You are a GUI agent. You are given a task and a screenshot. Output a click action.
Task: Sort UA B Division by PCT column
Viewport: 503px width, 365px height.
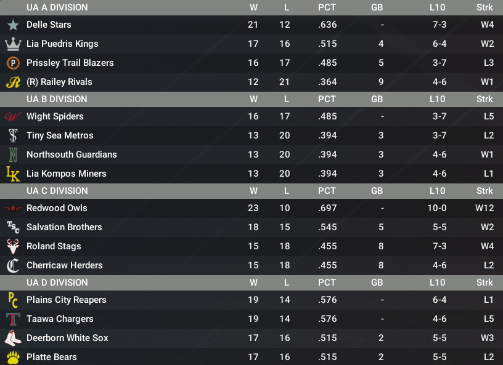tap(327, 99)
